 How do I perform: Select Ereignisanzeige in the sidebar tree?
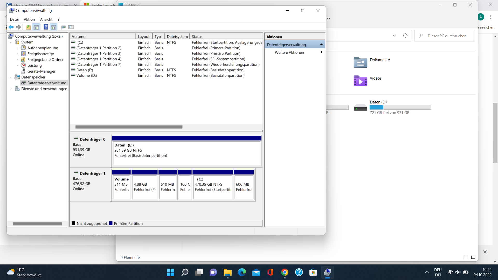(40, 54)
